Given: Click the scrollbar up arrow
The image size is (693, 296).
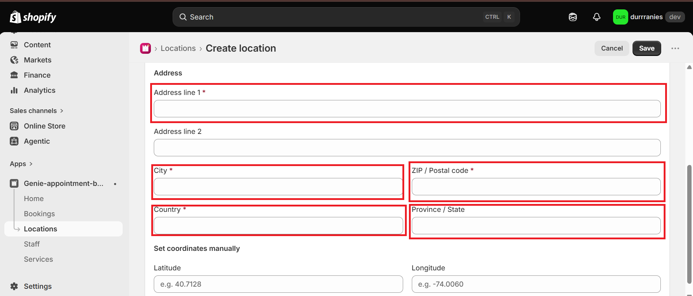Looking at the screenshot, I should (689, 67).
